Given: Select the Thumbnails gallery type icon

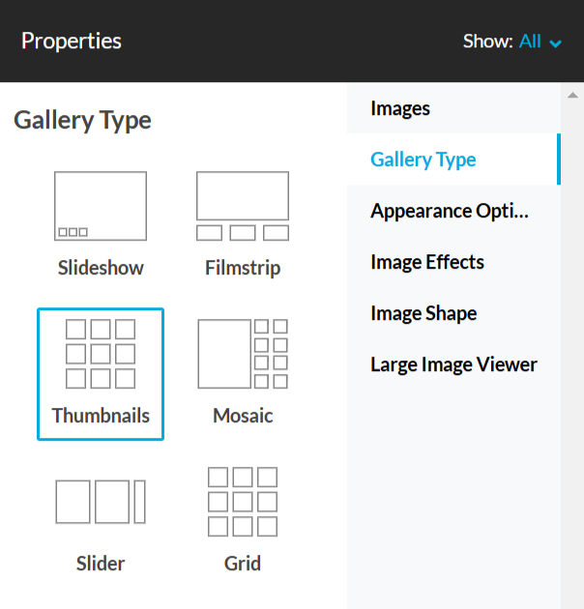Looking at the screenshot, I should tap(101, 354).
